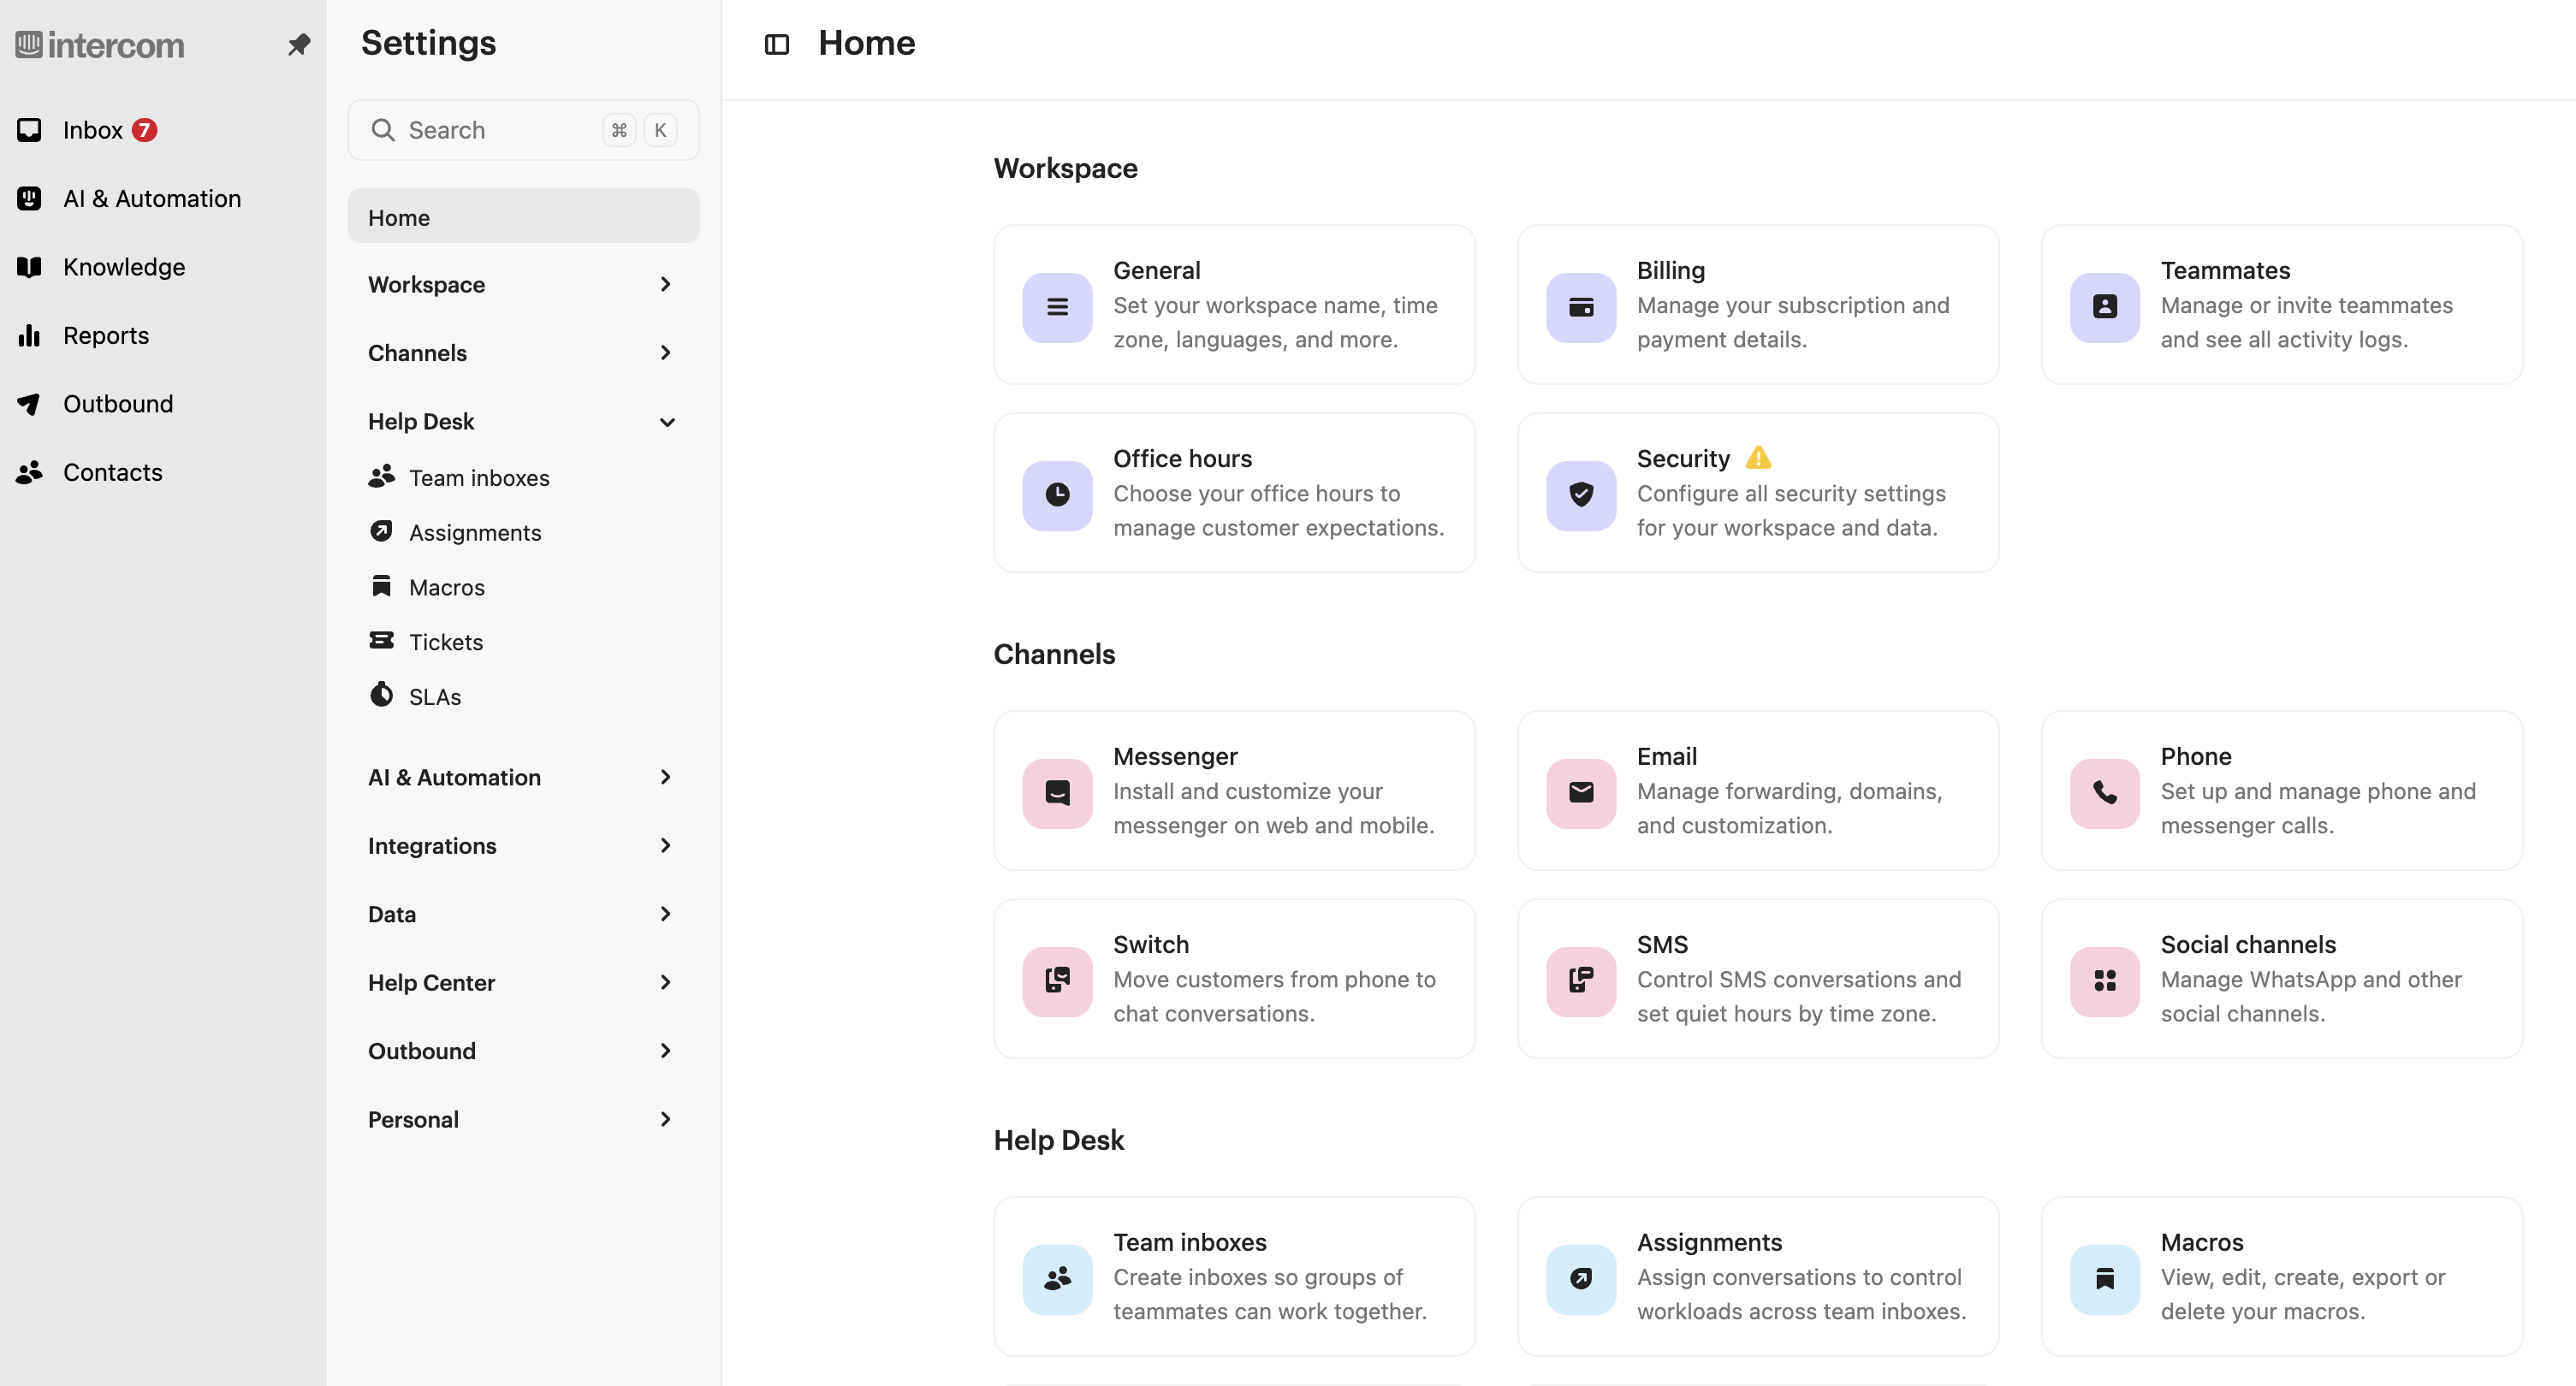Open Inbox from the left navigation
Viewport: 2576px width, 1386px height.
(x=92, y=130)
